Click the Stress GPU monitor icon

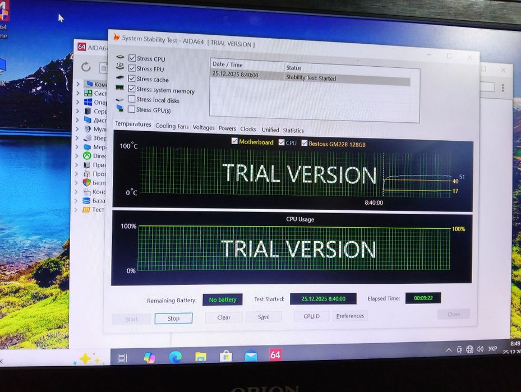[120, 108]
